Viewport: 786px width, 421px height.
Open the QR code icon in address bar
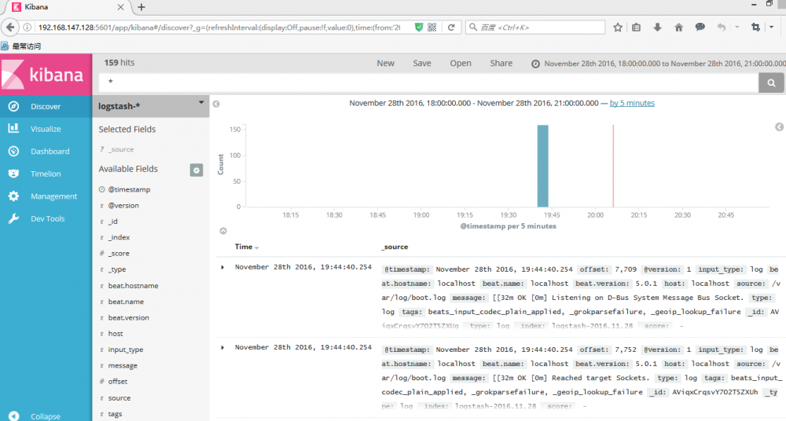[x=432, y=27]
